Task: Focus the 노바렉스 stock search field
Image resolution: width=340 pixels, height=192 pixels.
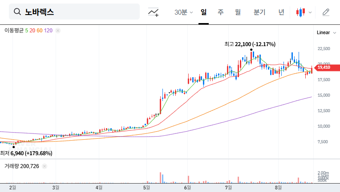Action: [74, 12]
